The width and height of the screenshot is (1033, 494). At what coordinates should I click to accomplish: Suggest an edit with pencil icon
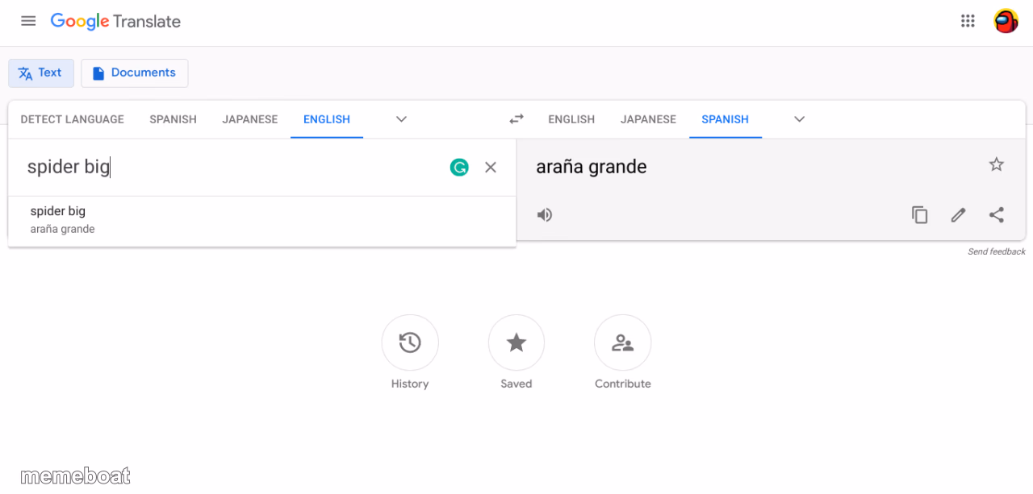pyautogui.click(x=958, y=214)
